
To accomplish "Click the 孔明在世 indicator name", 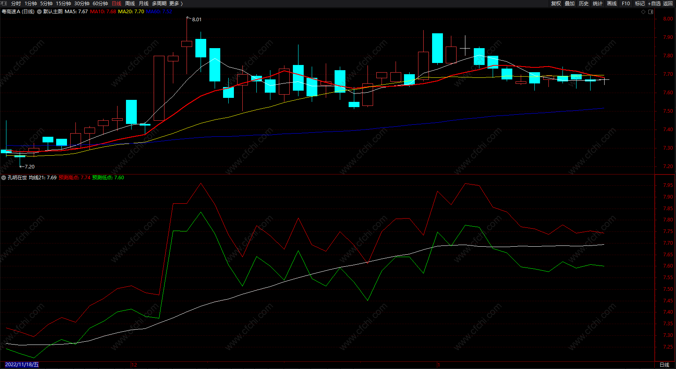I will point(17,178).
